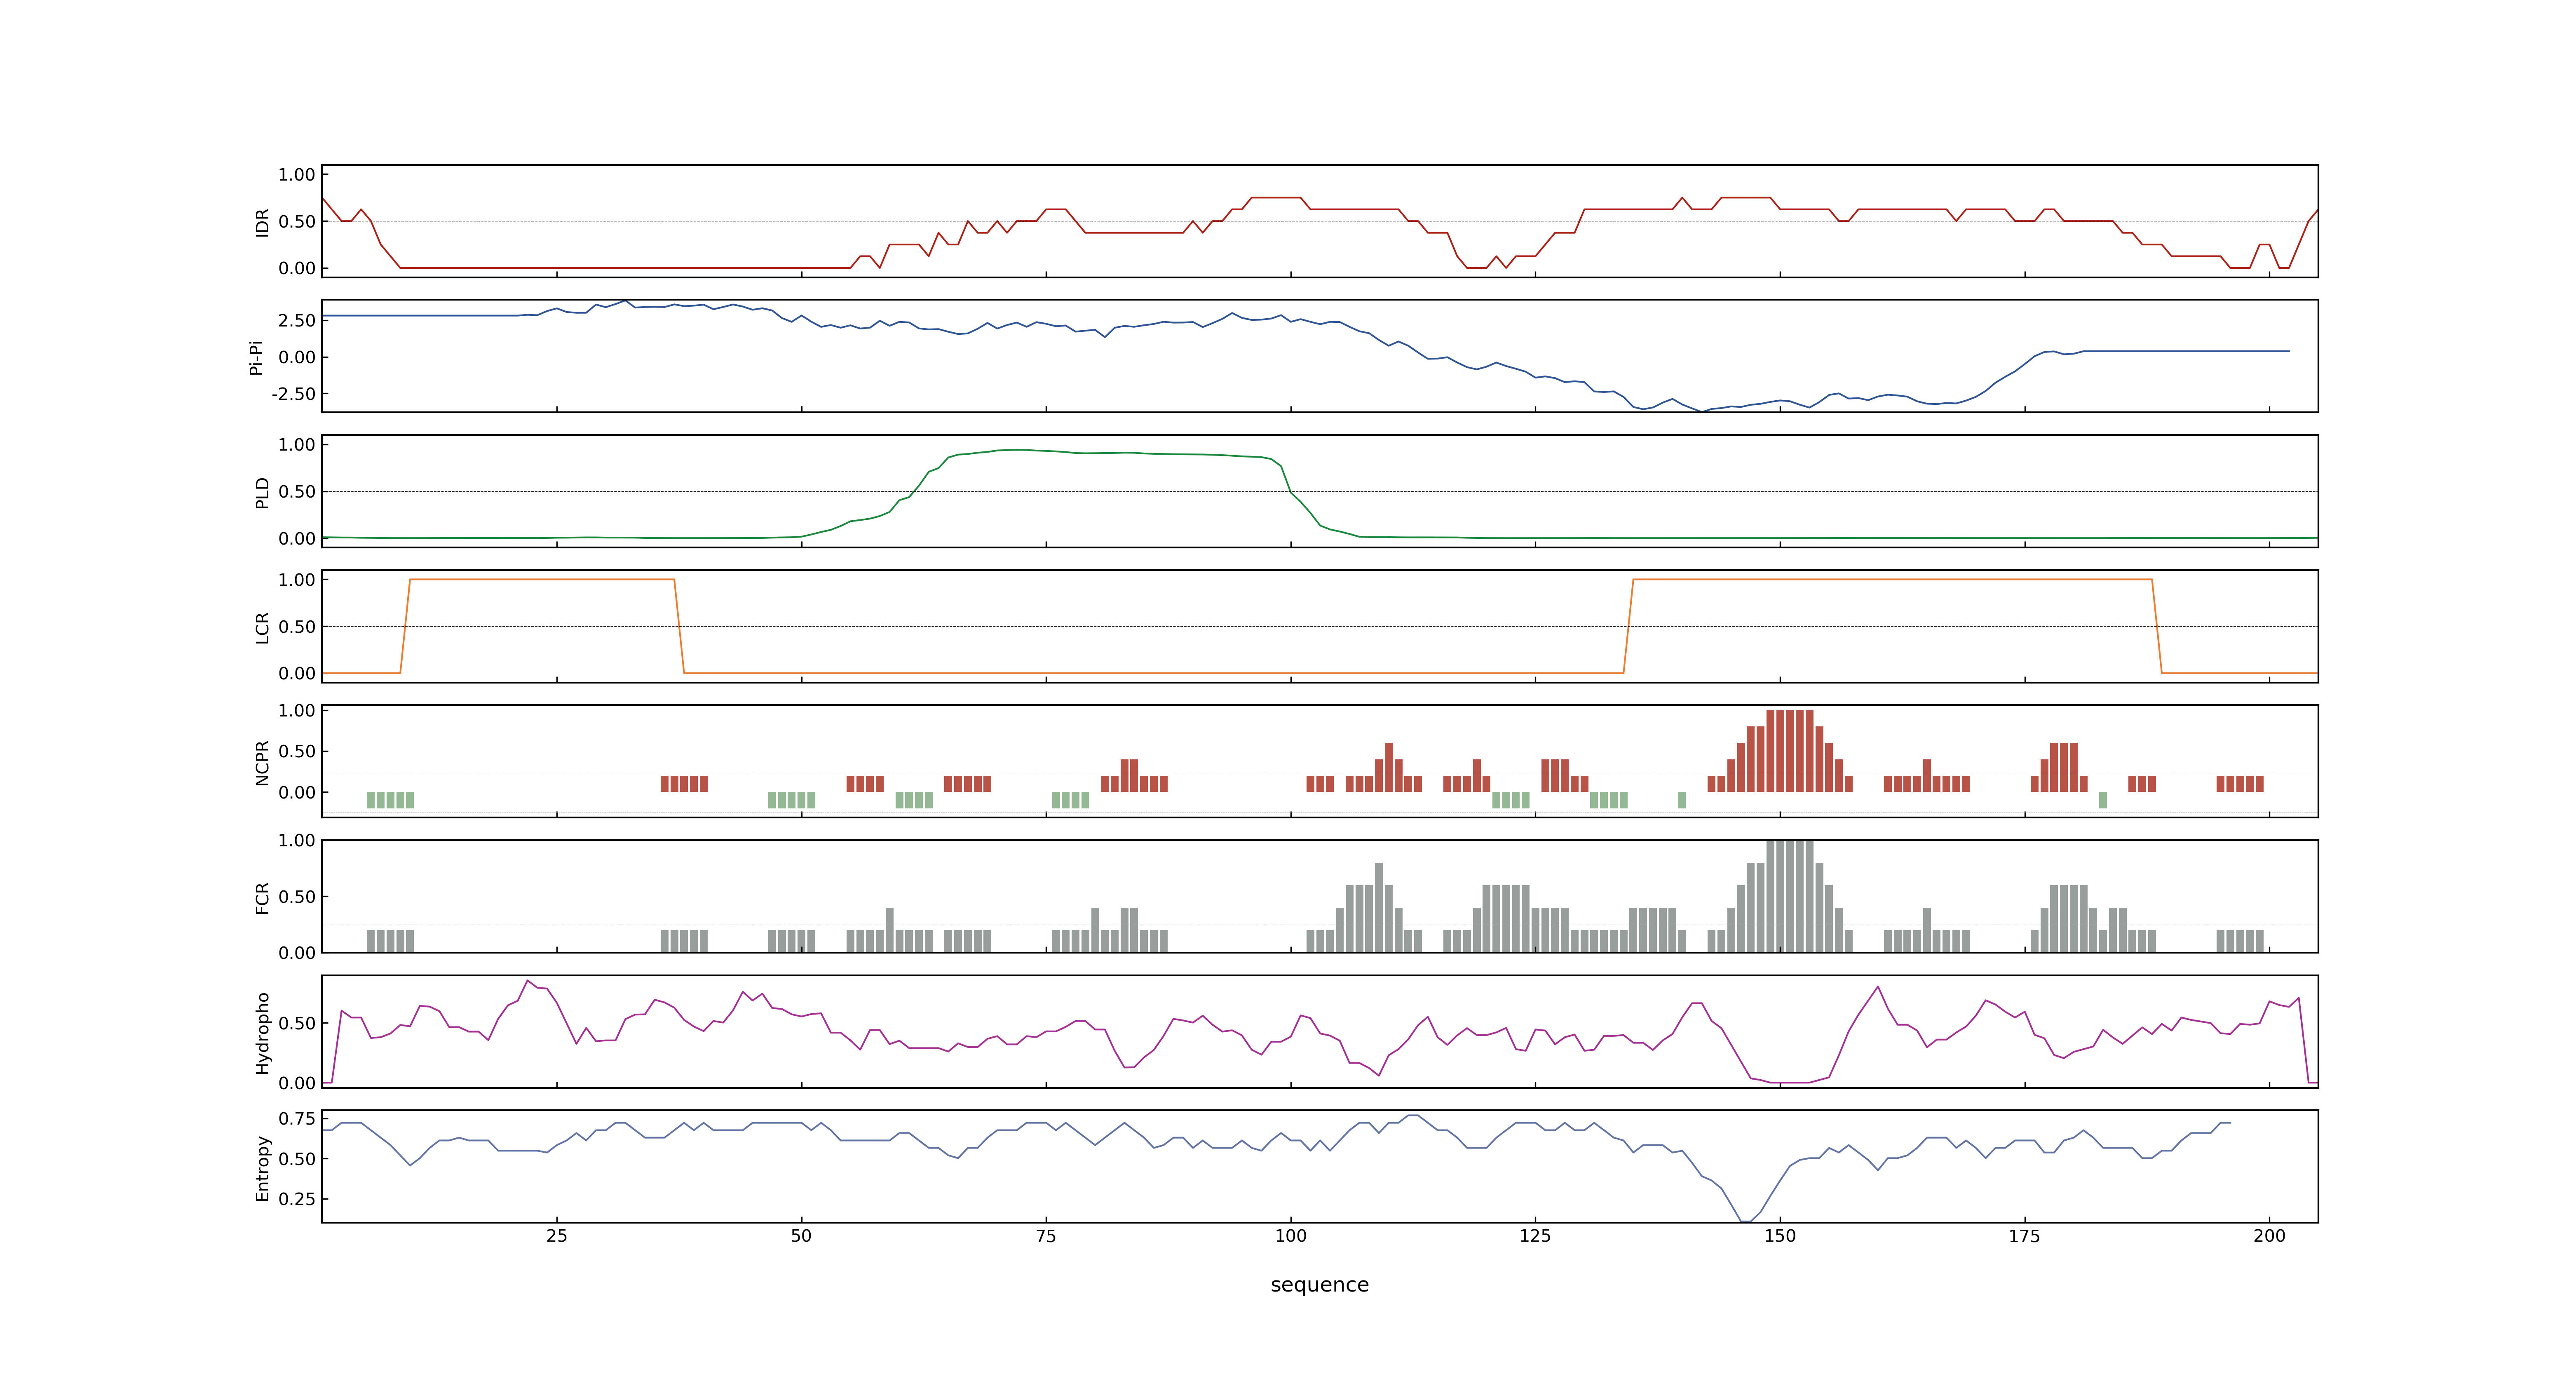Click the Hydropho curve trough near 150
2576x1374 pixels.
pyautogui.click(x=1789, y=1082)
